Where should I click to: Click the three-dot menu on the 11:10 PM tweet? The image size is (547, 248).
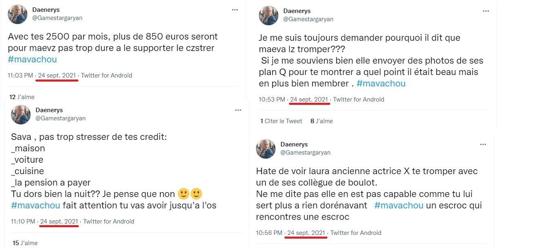(238, 110)
